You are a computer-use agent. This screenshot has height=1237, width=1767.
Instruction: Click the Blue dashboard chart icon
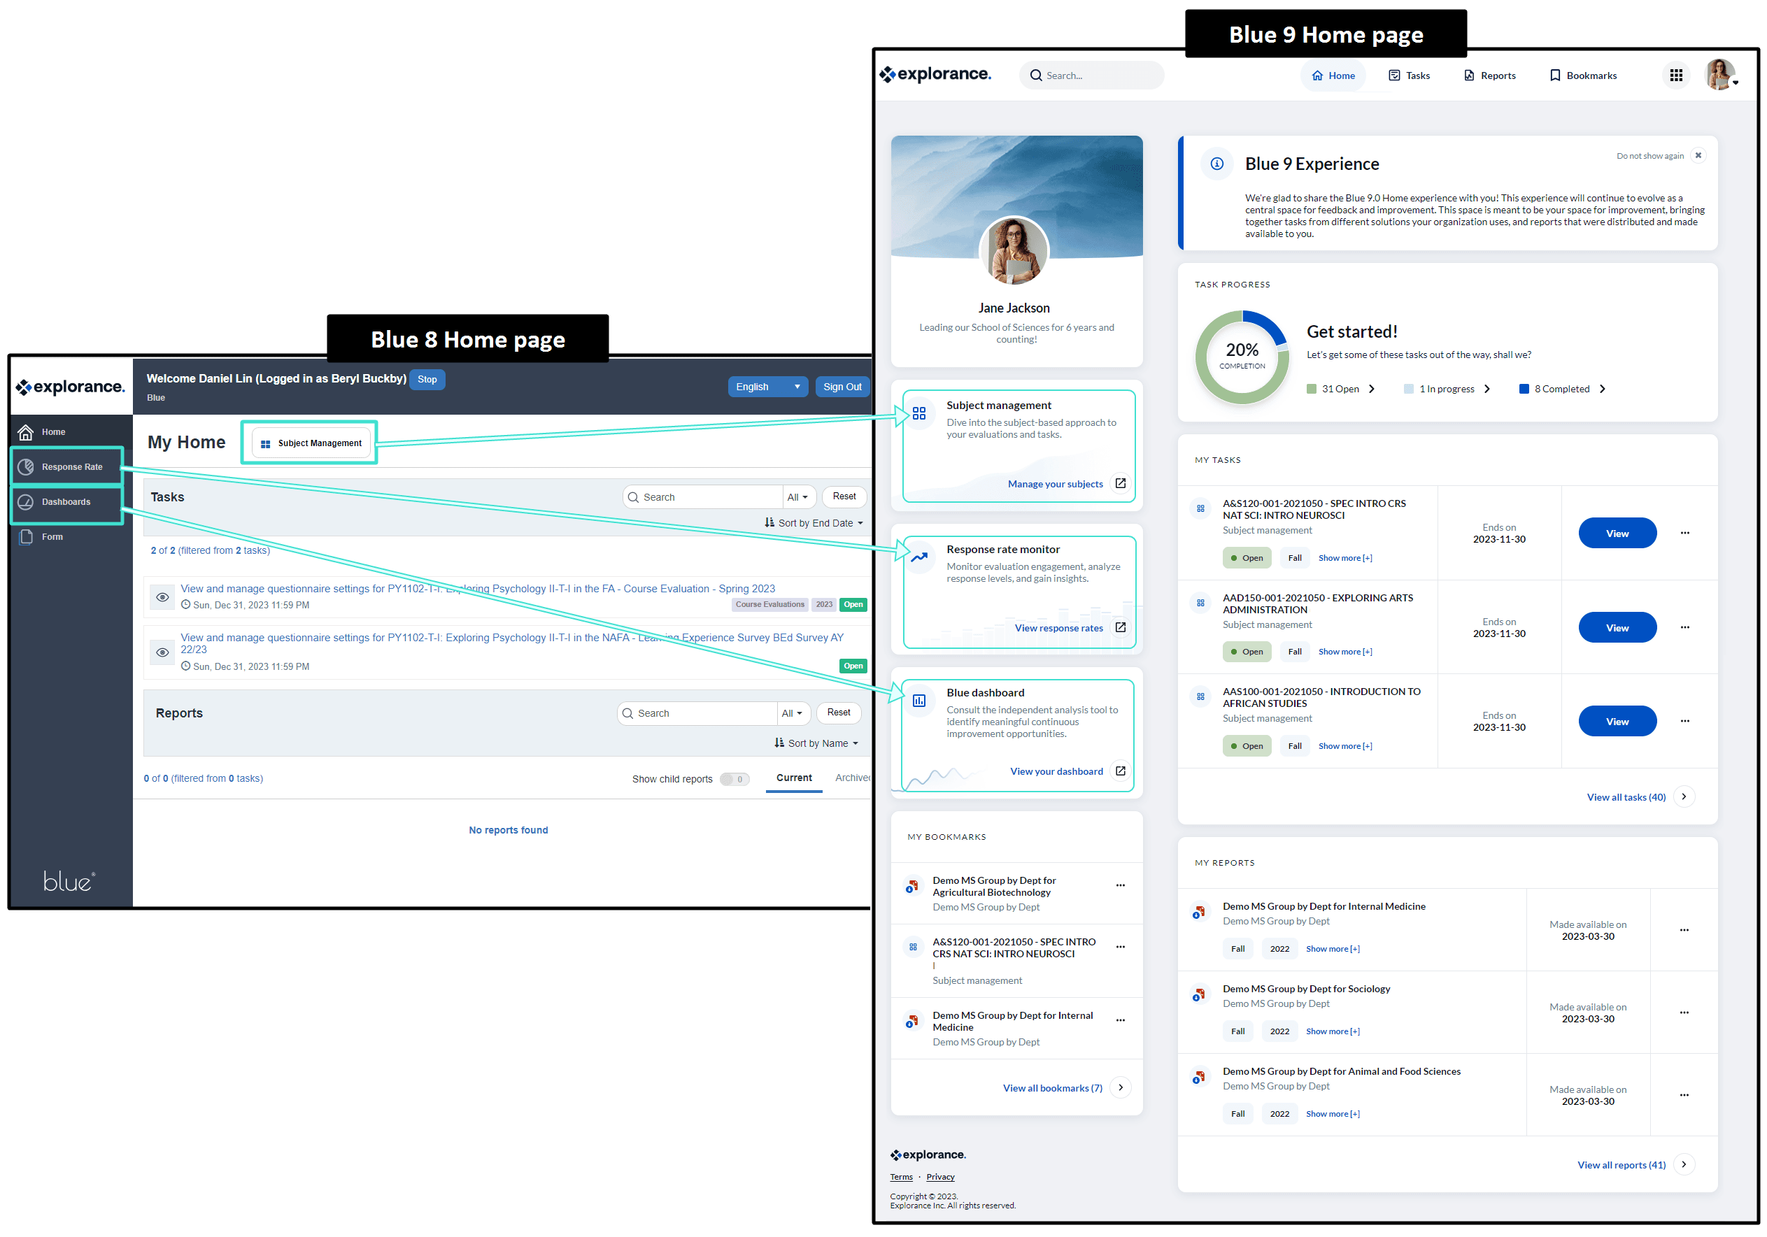point(919,701)
